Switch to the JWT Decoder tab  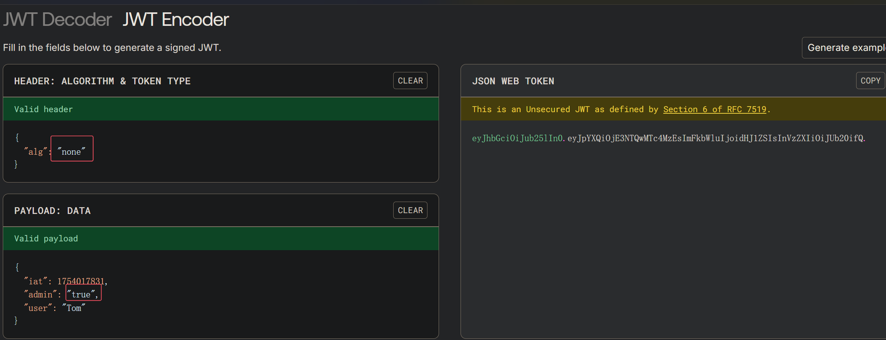[x=57, y=19]
